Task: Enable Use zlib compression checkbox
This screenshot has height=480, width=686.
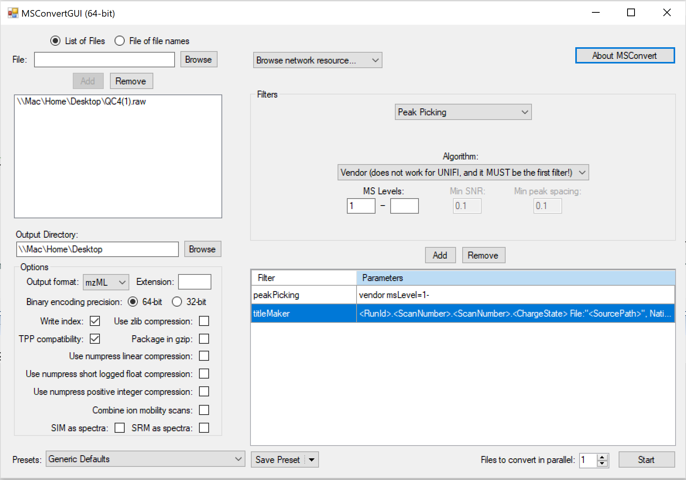Action: tap(204, 321)
